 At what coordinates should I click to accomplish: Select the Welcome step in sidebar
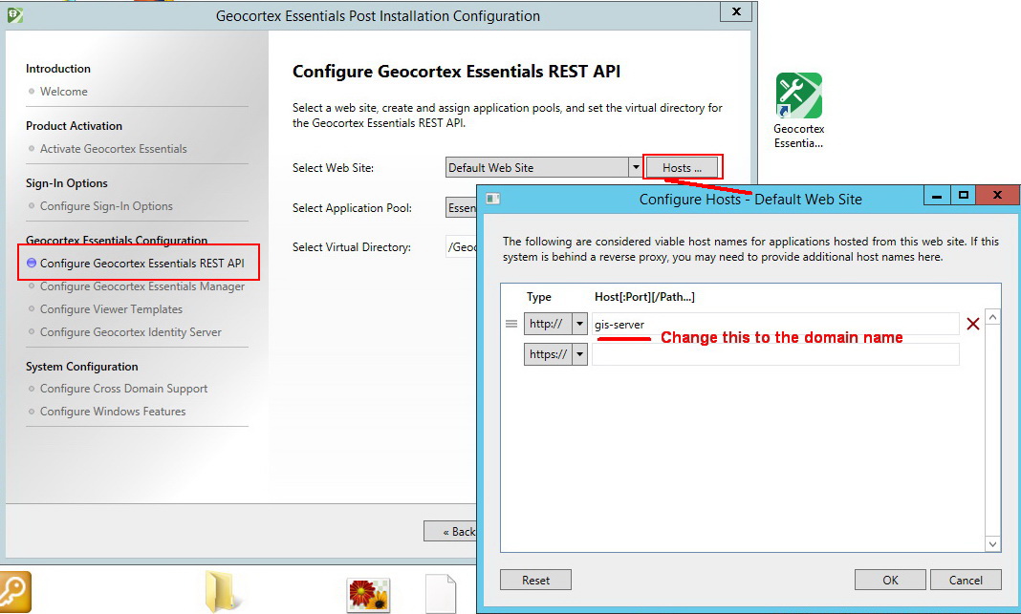(64, 92)
